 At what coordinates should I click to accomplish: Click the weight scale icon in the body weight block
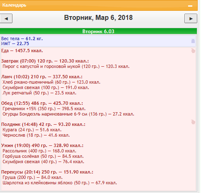[193, 41]
